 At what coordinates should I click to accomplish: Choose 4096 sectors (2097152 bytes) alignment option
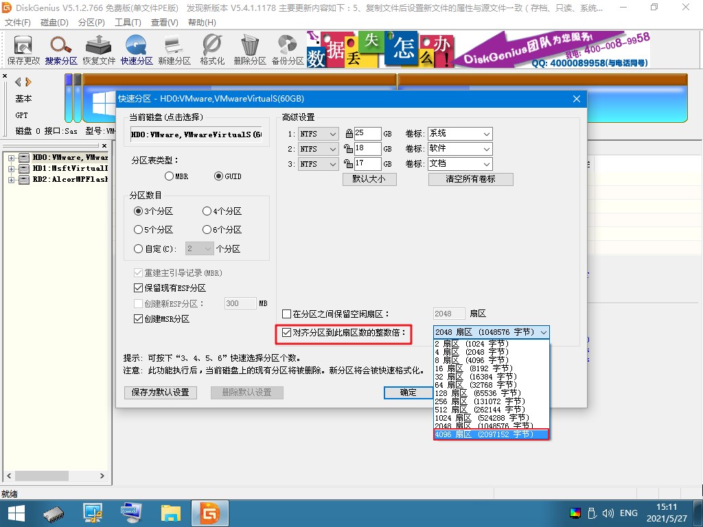[491, 434]
